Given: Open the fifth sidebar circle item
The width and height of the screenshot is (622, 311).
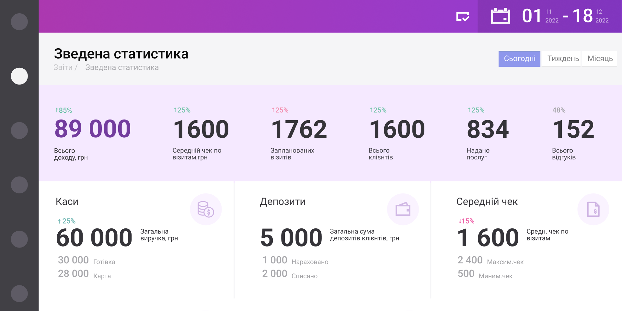Looking at the screenshot, I should click(x=19, y=239).
